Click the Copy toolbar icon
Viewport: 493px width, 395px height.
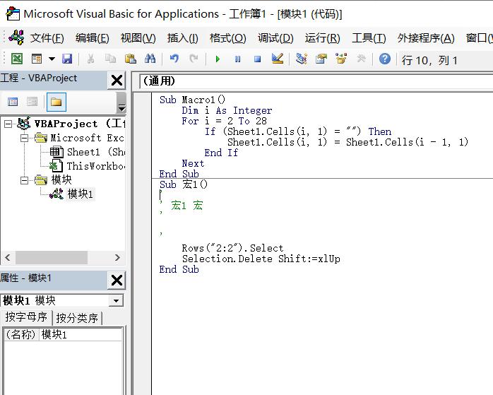click(x=110, y=59)
